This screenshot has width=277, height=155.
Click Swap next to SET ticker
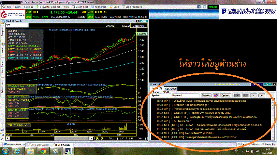(x=28, y=12)
